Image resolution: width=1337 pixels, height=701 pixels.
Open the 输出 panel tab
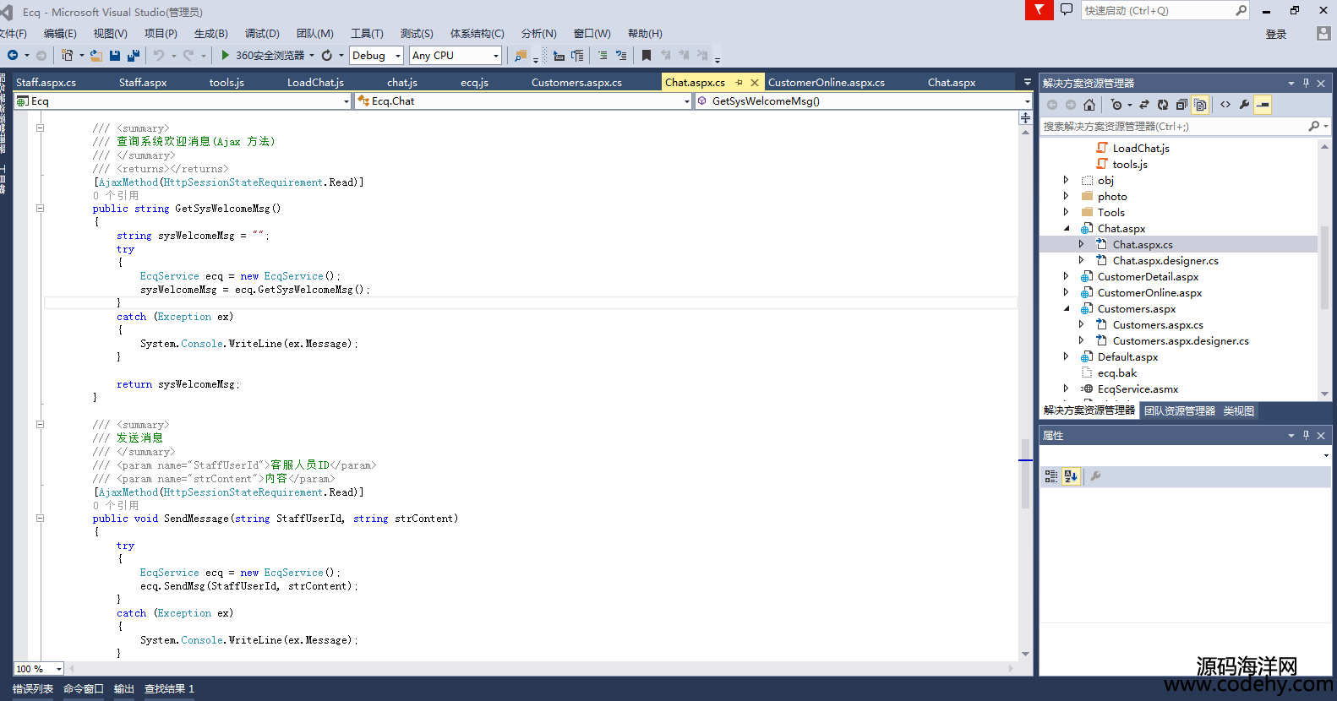pos(124,689)
